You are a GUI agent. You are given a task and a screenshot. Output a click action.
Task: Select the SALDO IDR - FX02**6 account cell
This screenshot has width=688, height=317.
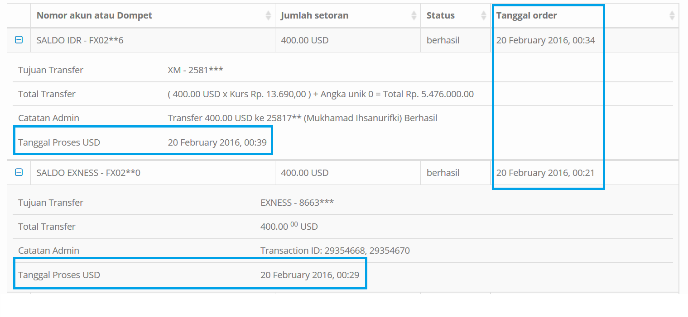tap(153, 40)
